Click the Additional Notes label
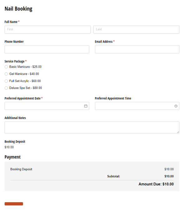Image resolution: width=184 pixels, height=210 pixels. tap(15, 118)
